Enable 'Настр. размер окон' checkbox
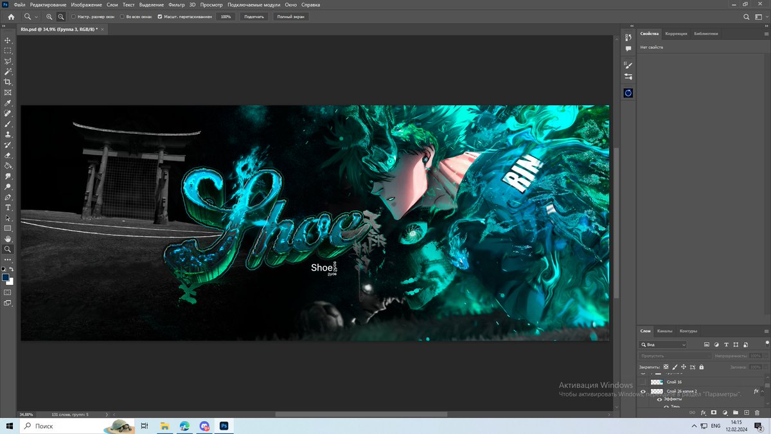 point(73,17)
